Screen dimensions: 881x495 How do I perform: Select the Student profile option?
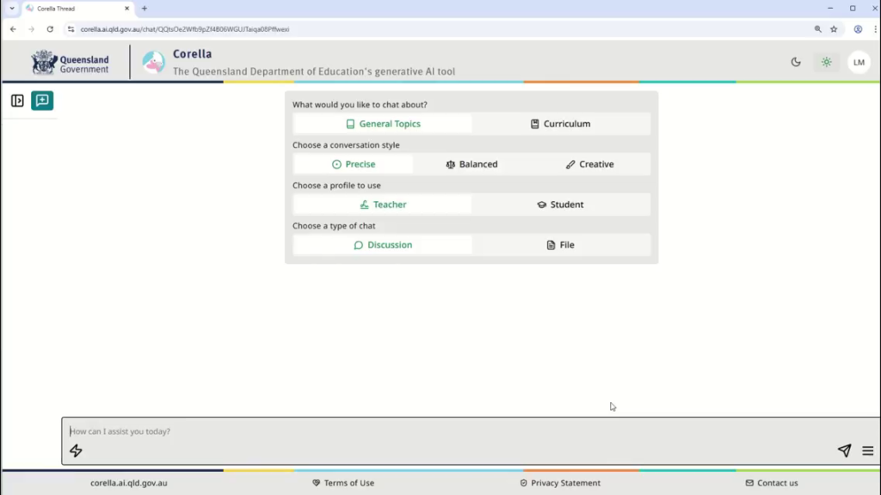(x=561, y=205)
